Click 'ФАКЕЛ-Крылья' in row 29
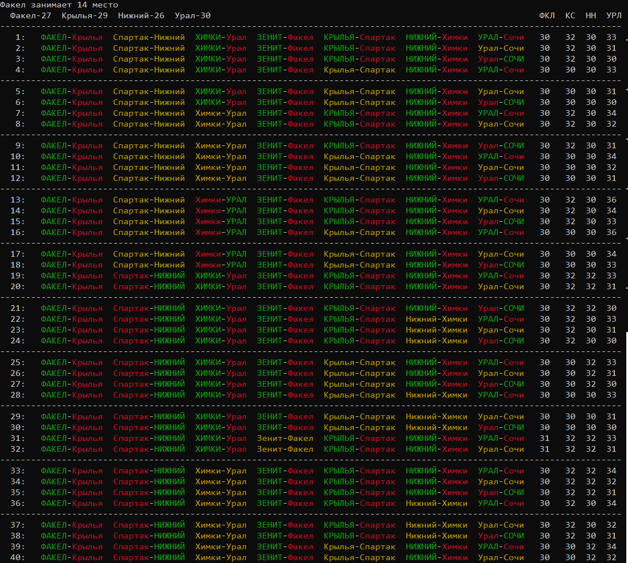Screen dimensions: 628x563 click(x=72, y=416)
